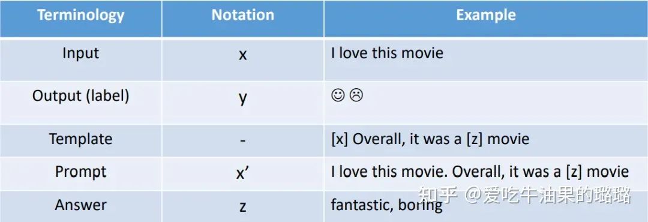Click the Notation column header
The height and width of the screenshot is (222, 648).
point(242,15)
